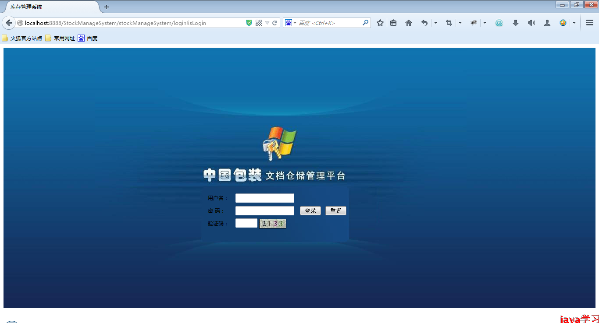Click the globe site identity icon
Image resolution: width=599 pixels, height=323 pixels.
click(x=20, y=23)
